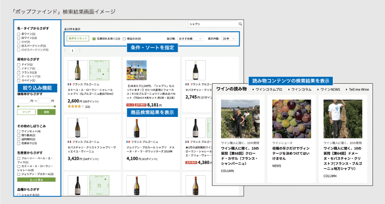Click the 全13件を表示 result count text

pyautogui.click(x=72, y=29)
